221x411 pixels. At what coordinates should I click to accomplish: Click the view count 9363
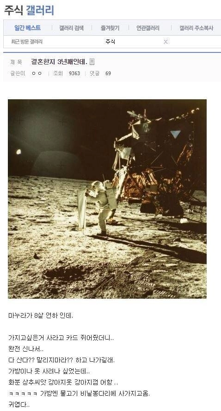tap(74, 73)
